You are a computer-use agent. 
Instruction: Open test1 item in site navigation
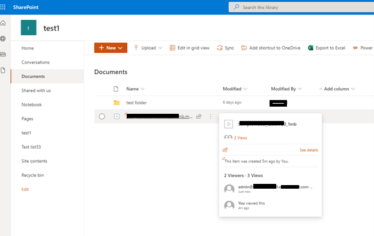click(26, 133)
